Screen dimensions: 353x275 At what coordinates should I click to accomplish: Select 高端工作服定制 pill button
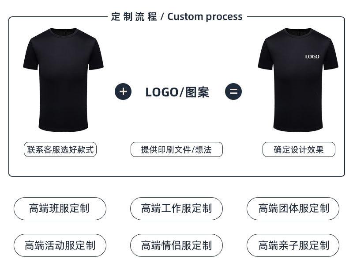[176, 208]
